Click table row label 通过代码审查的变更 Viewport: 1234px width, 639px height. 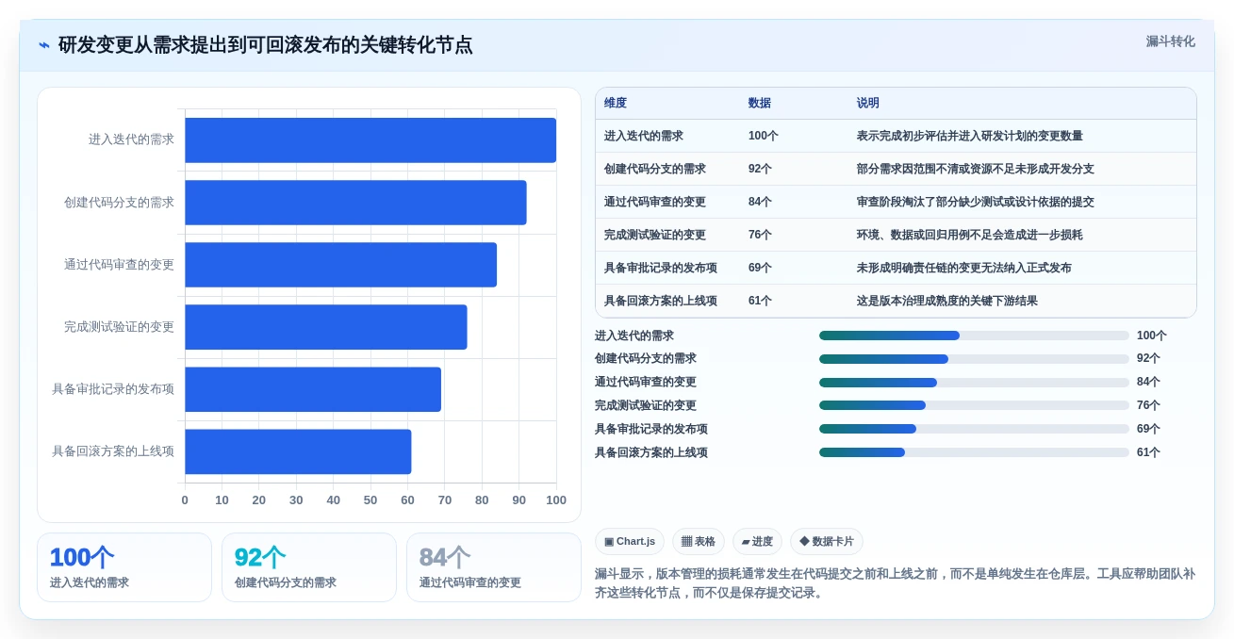point(655,202)
